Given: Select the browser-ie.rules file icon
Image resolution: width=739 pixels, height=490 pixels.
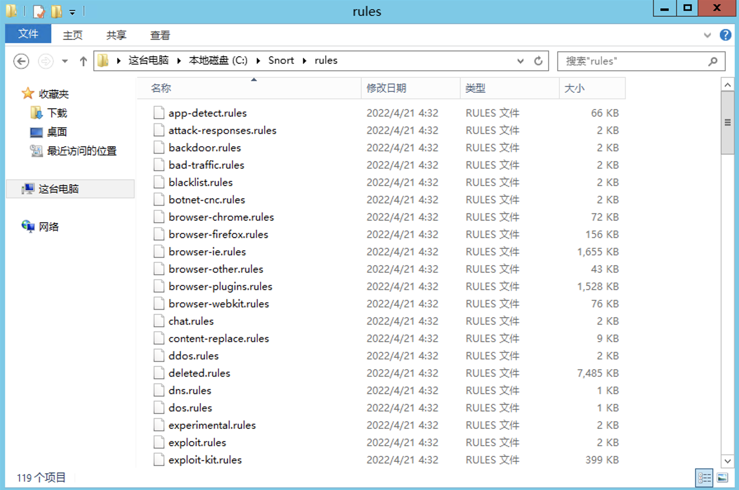Looking at the screenshot, I should point(159,252).
